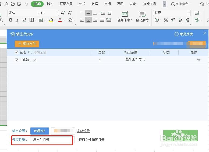Align text to vertical middle
The width and height of the screenshot is (209, 152).
click(x=88, y=13)
